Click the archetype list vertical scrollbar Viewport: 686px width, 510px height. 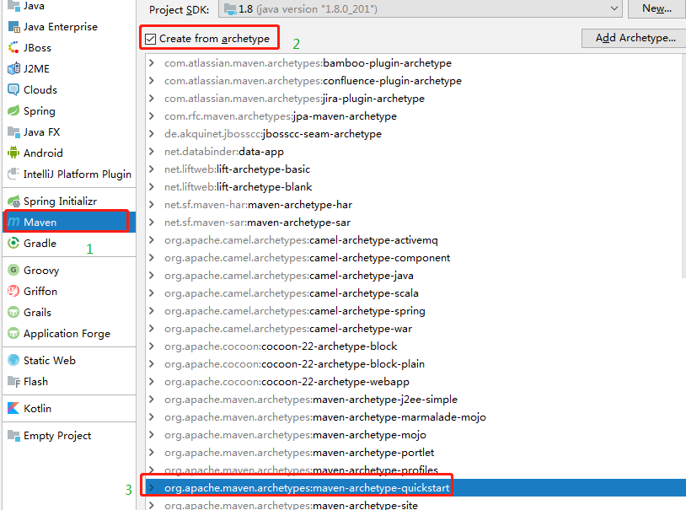point(683,166)
